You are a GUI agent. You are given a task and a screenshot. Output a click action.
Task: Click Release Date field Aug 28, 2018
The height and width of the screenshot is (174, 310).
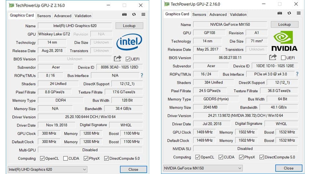(x=52, y=51)
